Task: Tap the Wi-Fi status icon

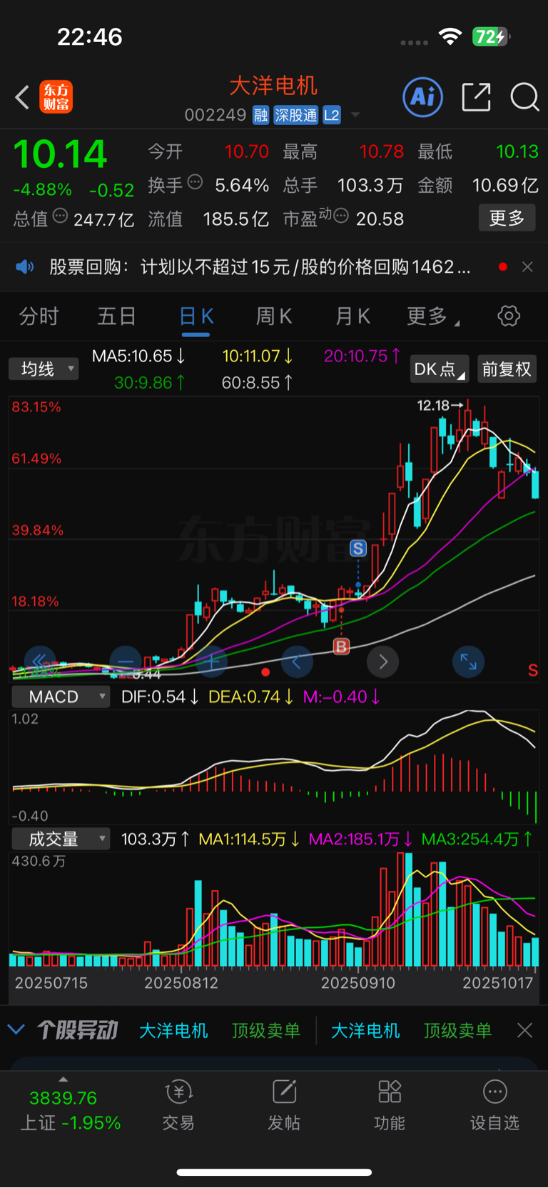Action: click(x=450, y=36)
